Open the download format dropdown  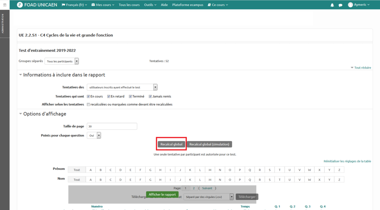[x=208, y=197]
